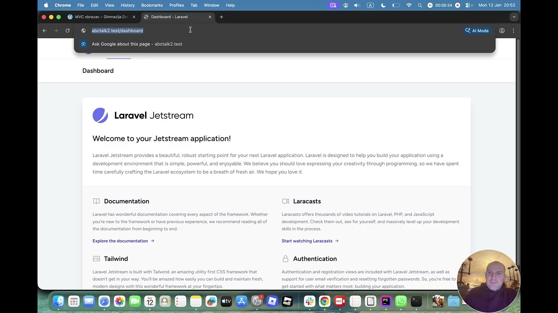Viewport: 558px width, 313px height.
Task: Open the View menu
Action: click(109, 5)
